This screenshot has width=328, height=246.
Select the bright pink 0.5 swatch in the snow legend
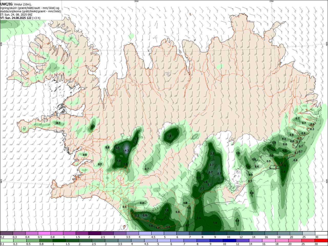click(x=44, y=233)
